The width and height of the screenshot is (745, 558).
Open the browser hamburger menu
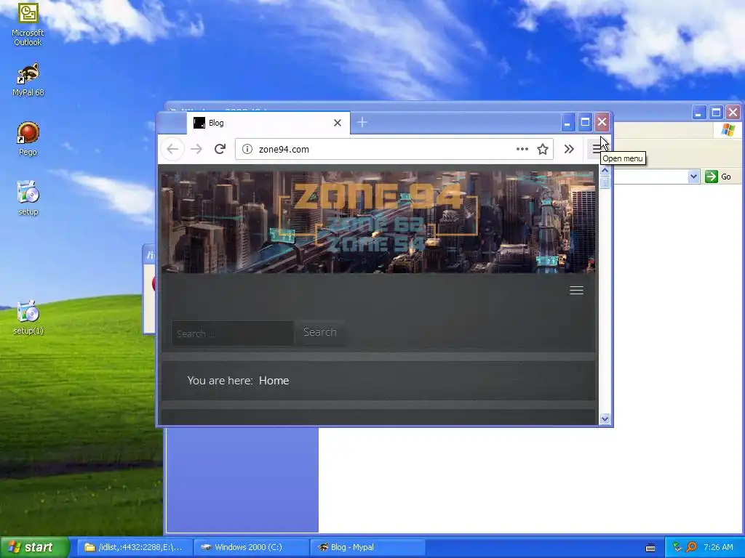tap(597, 149)
